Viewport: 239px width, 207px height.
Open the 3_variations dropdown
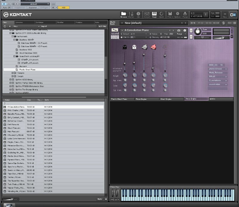[217, 80]
